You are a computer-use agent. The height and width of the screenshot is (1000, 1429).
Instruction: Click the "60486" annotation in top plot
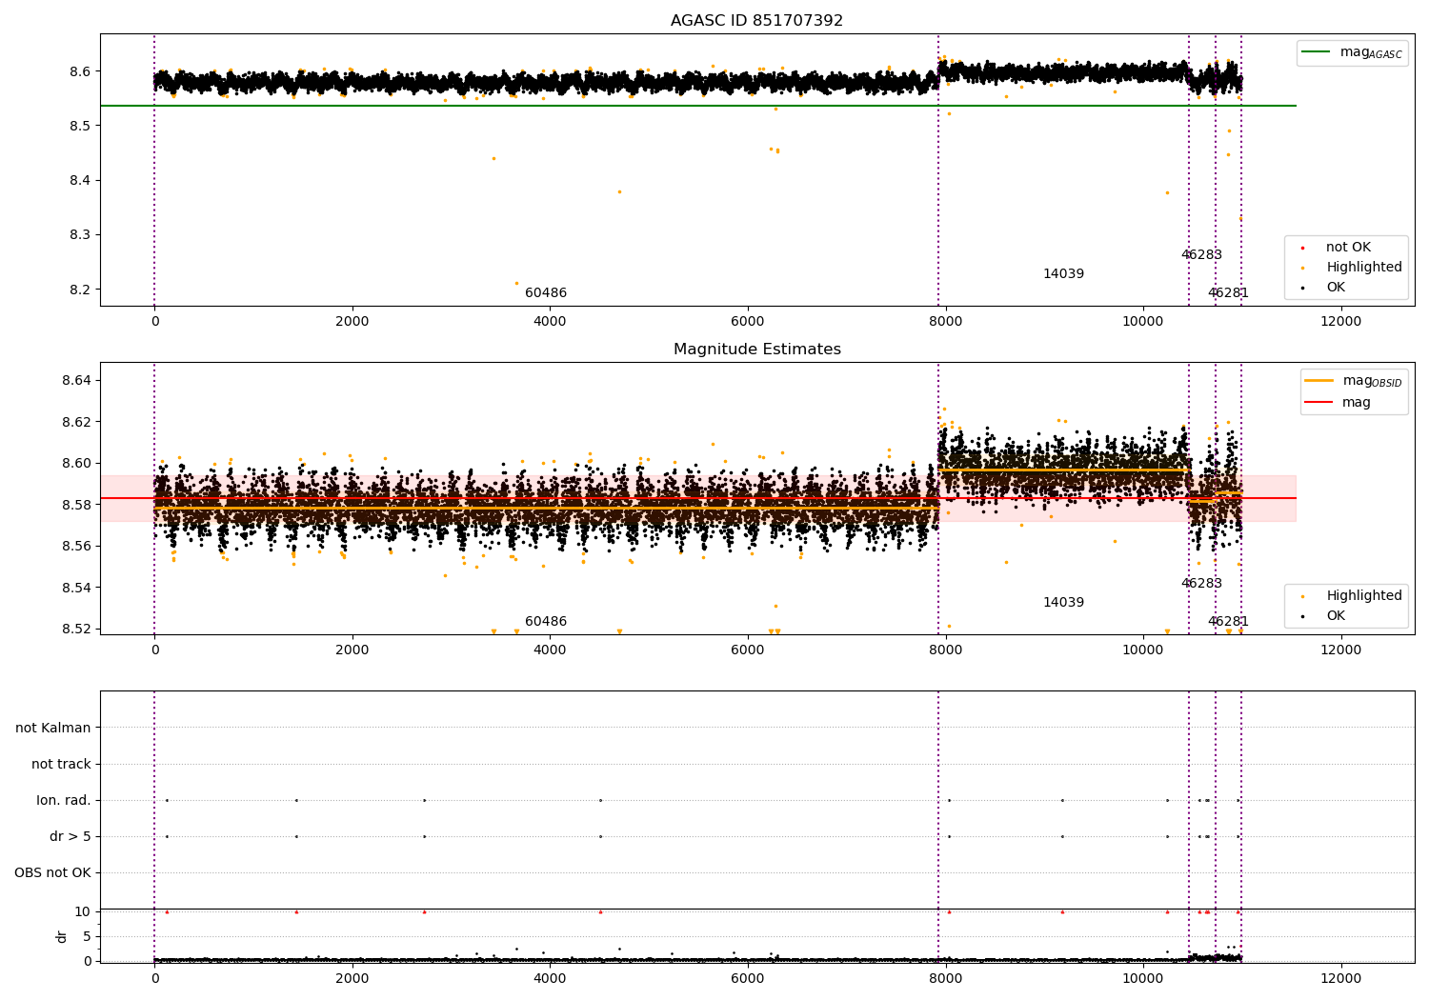pos(546,293)
